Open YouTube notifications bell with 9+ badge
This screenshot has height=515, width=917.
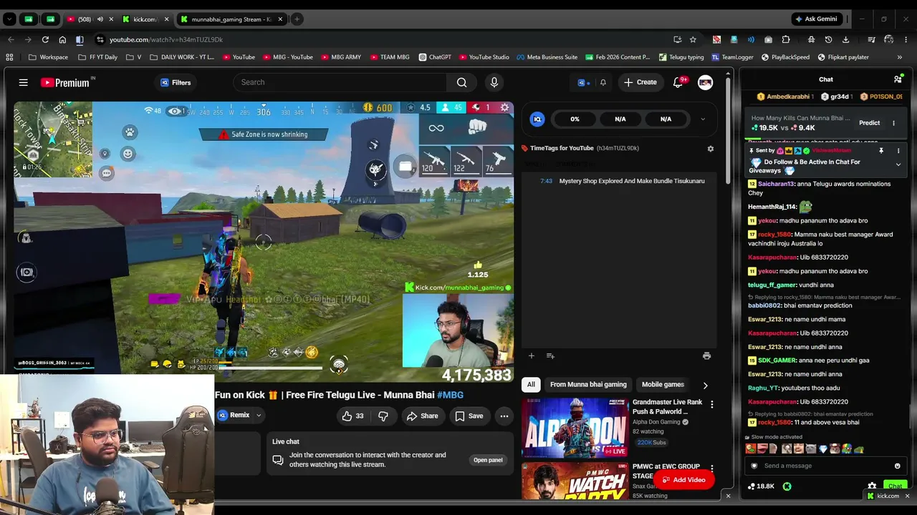point(678,82)
